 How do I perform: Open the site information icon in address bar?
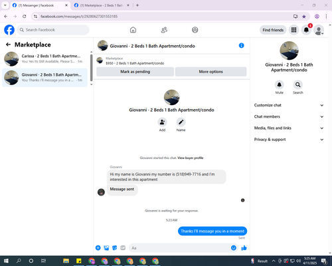tap(35, 17)
